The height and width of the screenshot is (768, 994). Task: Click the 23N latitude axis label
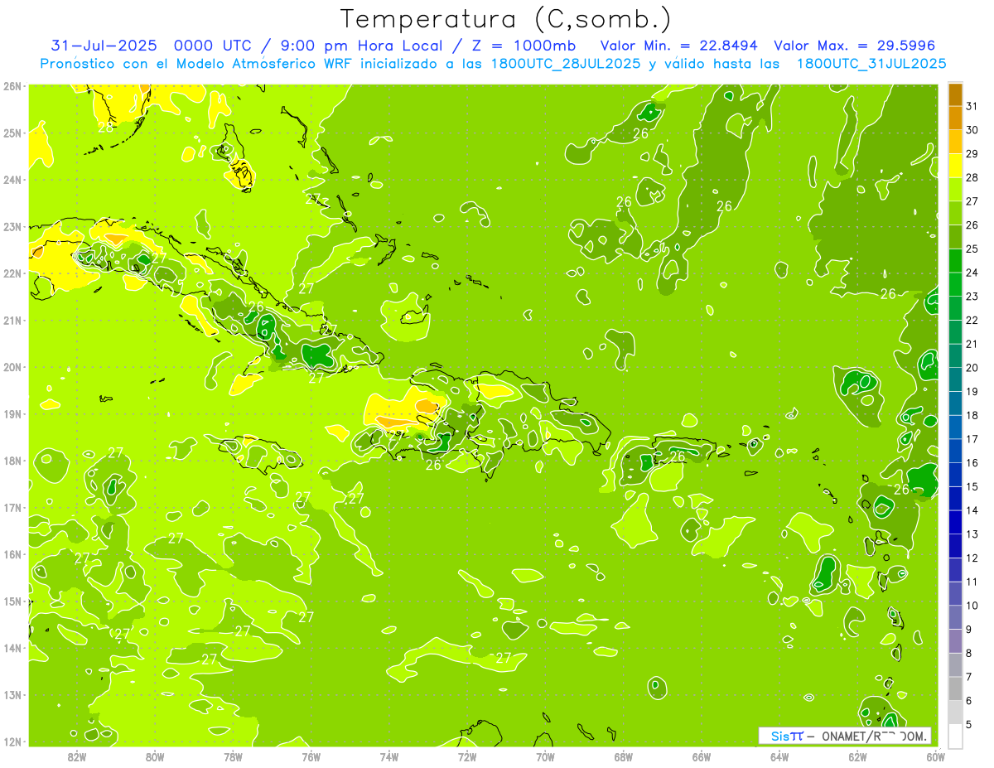point(12,226)
